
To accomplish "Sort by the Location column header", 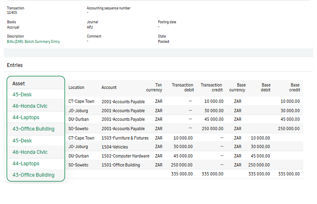I will pos(76,87).
